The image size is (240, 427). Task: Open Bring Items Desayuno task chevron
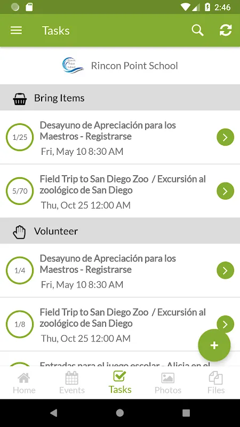pyautogui.click(x=225, y=137)
